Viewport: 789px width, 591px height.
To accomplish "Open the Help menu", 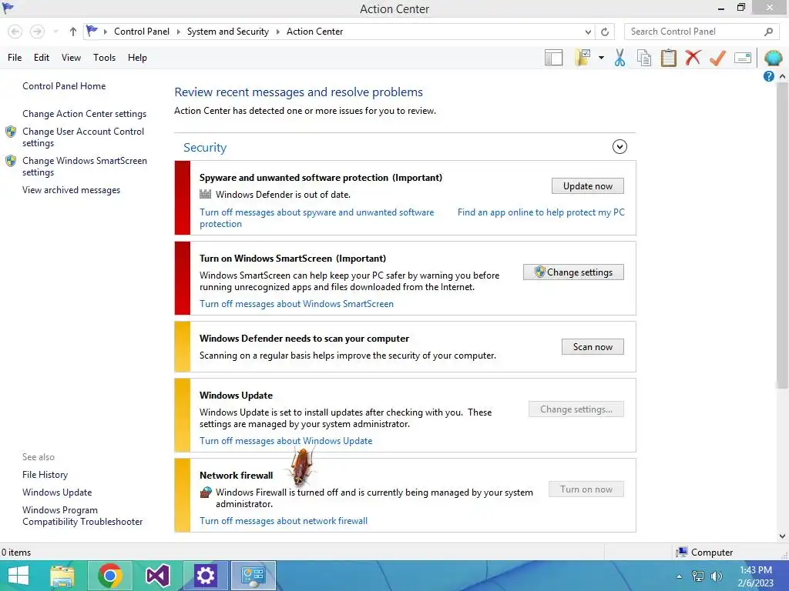I will (x=137, y=57).
